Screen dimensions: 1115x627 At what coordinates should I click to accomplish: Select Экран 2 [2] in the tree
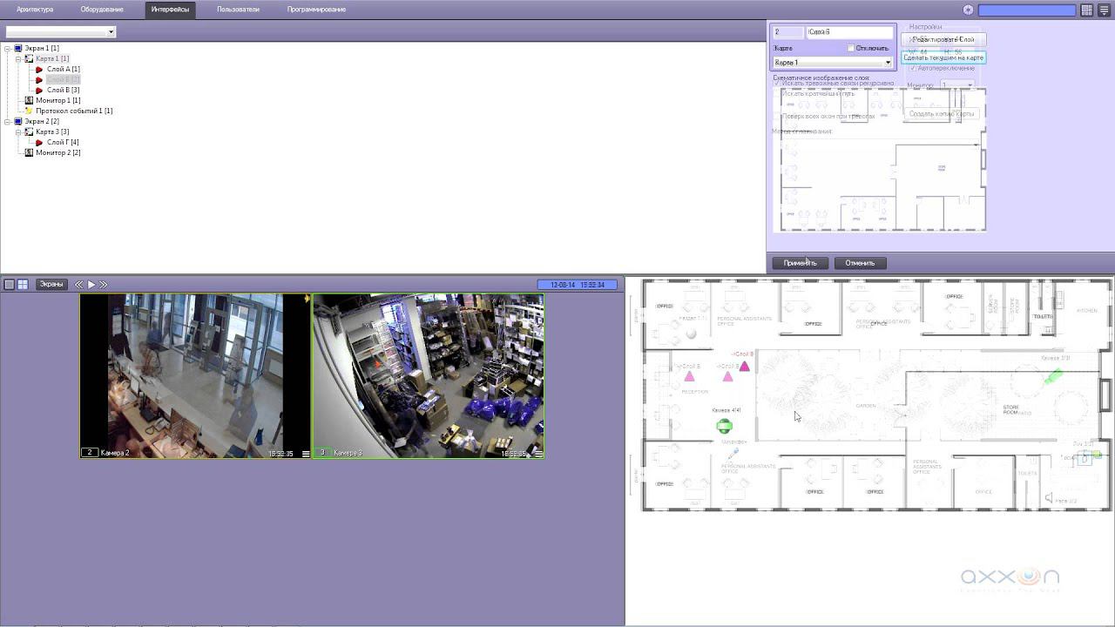click(x=42, y=121)
